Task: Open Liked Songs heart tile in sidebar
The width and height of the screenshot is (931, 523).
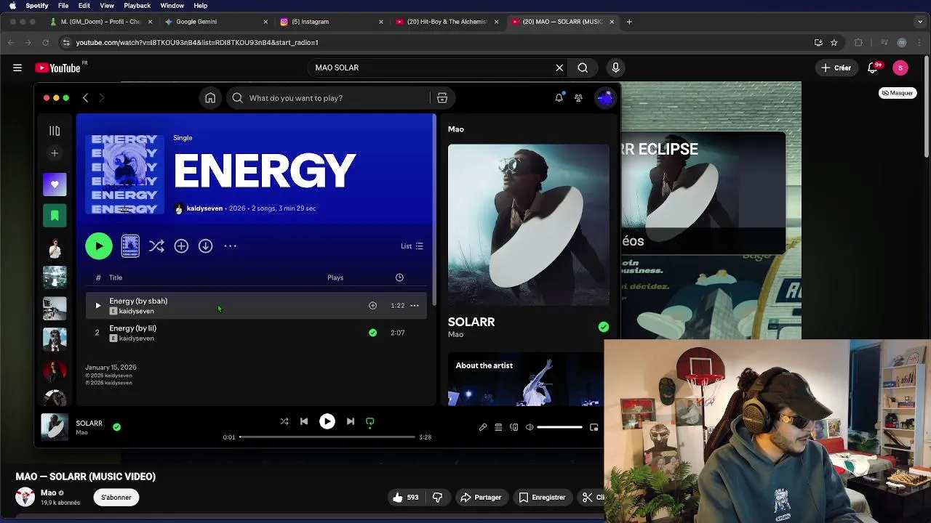Action: tap(55, 185)
